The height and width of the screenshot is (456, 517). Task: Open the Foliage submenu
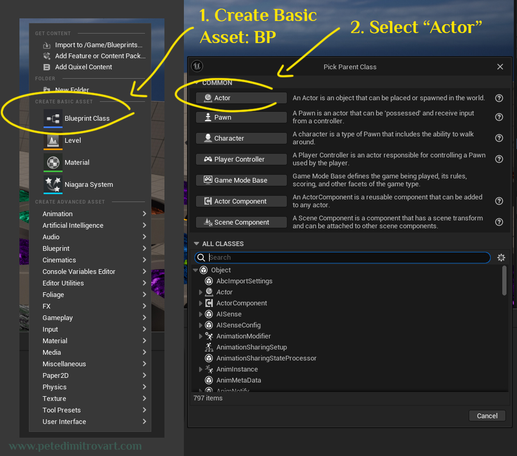tap(90, 294)
